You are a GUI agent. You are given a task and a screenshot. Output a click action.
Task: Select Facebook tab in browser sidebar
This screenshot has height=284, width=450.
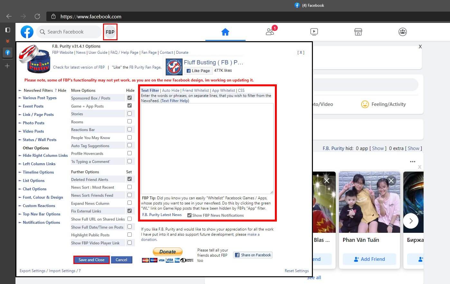8,52
